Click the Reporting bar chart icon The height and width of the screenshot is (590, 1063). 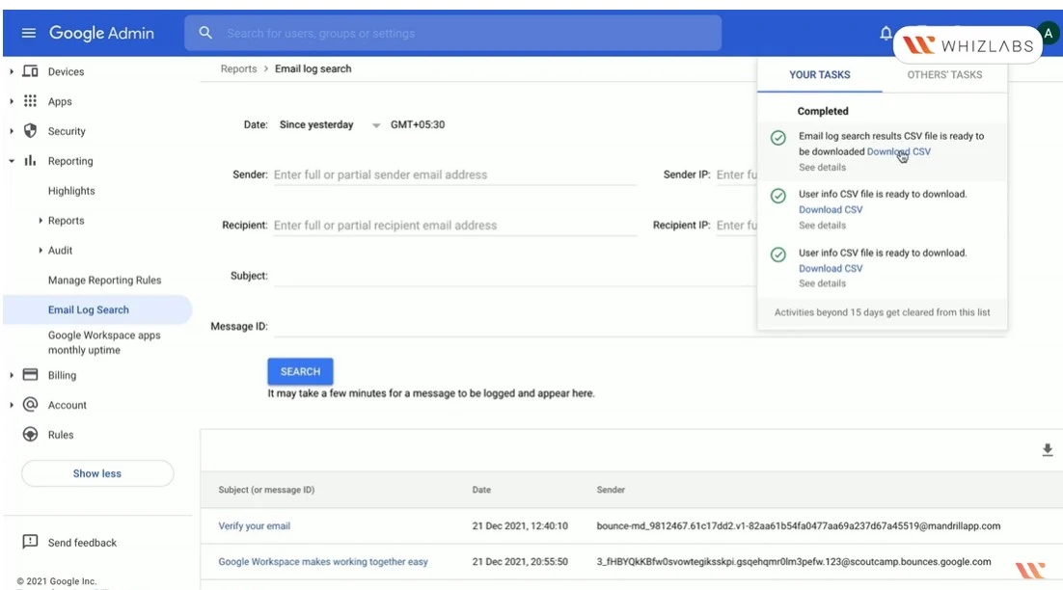(x=30, y=161)
